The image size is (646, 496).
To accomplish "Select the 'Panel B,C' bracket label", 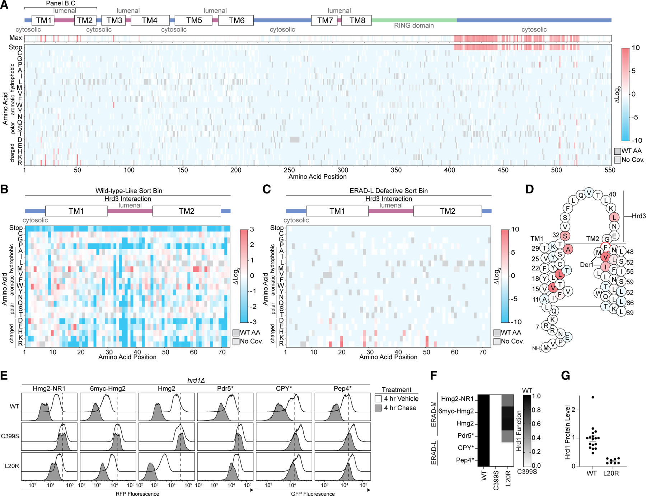I will pos(61,3).
